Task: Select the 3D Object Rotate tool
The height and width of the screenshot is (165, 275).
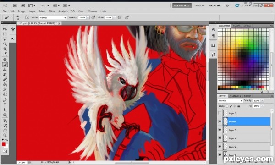Action: (x=5, y=121)
